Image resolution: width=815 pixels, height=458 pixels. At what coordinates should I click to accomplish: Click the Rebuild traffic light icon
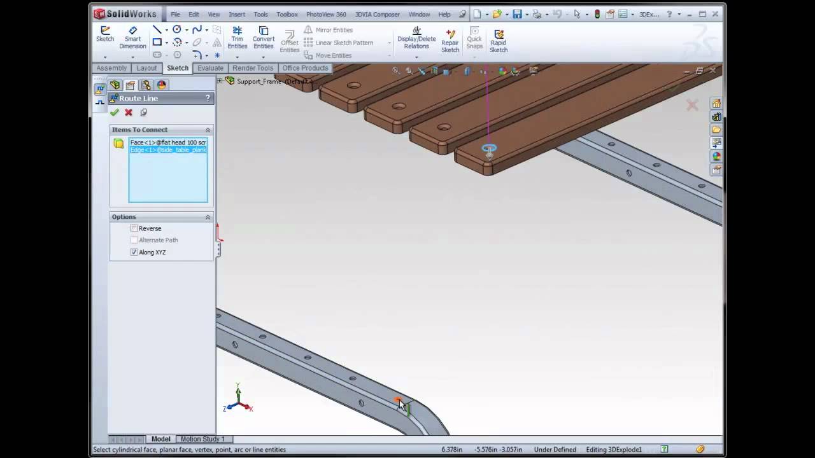[597, 14]
